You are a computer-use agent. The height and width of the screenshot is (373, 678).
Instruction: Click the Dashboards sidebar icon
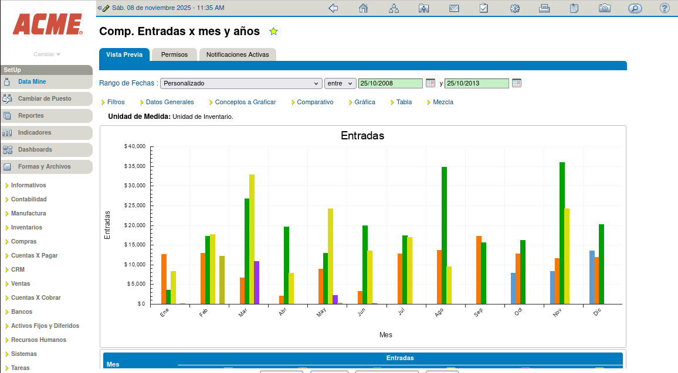click(8, 150)
